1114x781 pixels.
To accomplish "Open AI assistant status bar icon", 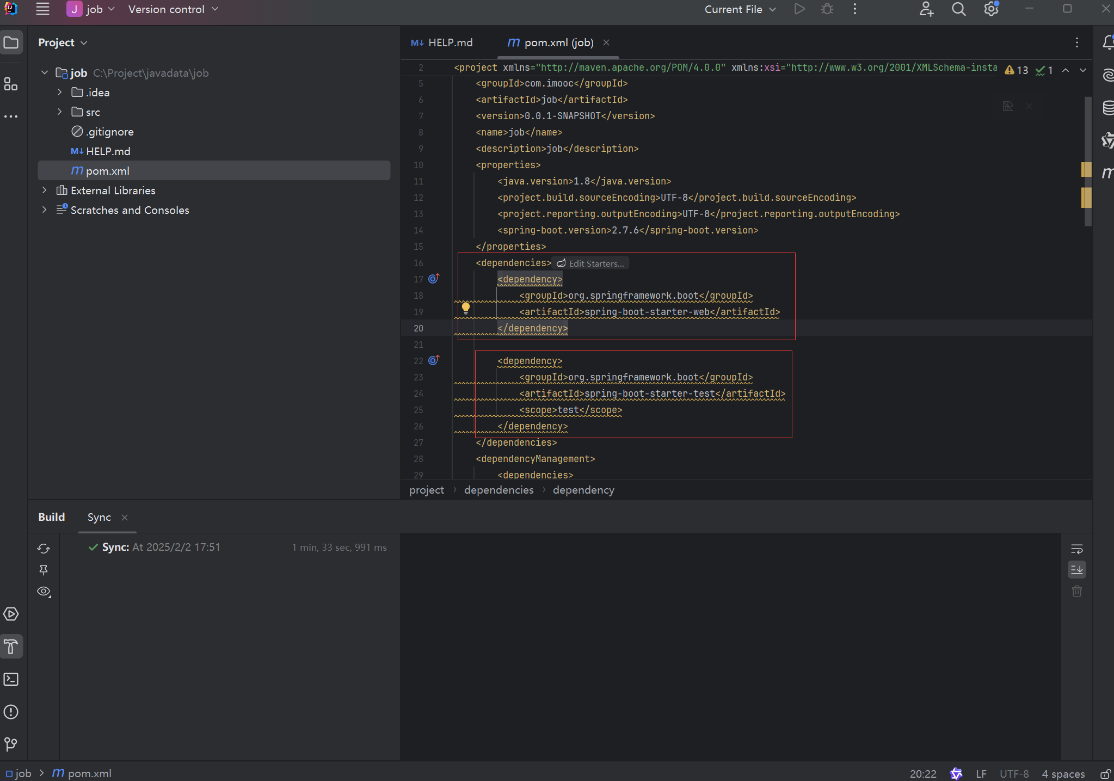I will [956, 773].
